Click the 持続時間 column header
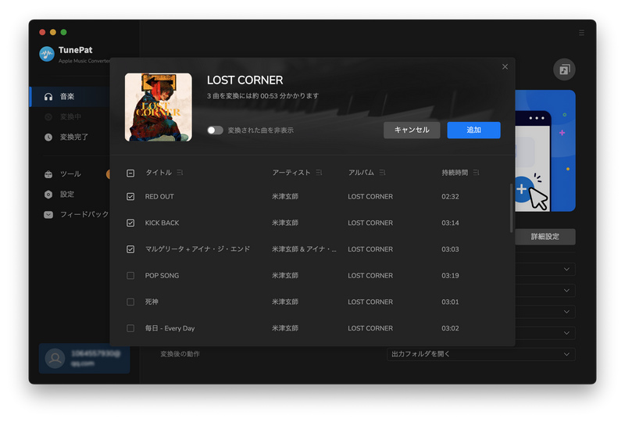Screen dimensions: 625x422 coord(455,173)
